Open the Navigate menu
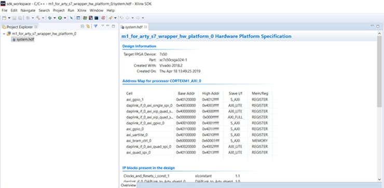Screen dimensions: 384x188 tap(28, 10)
